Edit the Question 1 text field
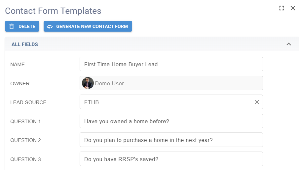Screen dimensions: 299x170 171,121
